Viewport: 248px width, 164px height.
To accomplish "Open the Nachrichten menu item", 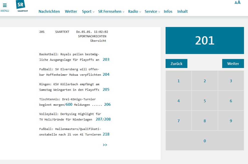I will coord(49,11).
